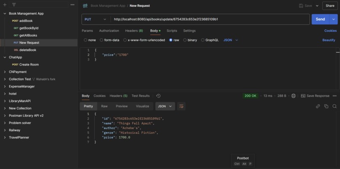Open the response JSON format dropdown
Viewport: 340px width, 169px height.
(x=165, y=106)
